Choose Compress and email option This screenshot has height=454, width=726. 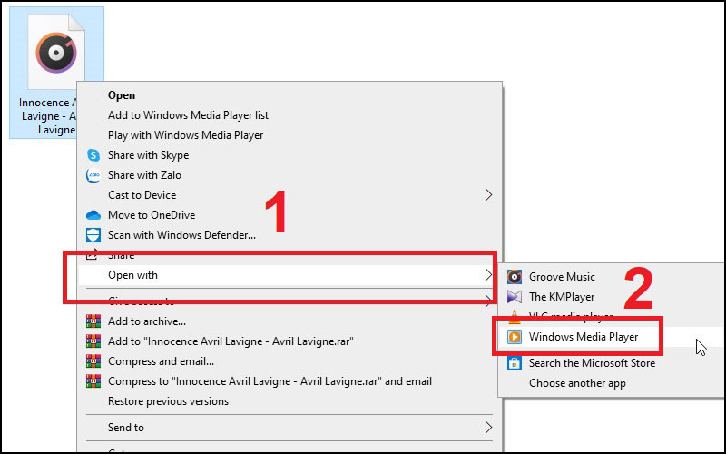pyautogui.click(x=289, y=360)
